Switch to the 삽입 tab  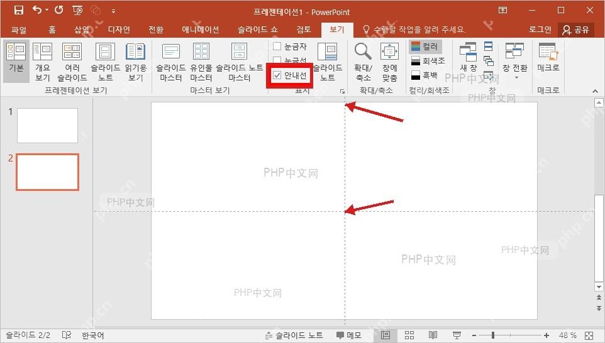82,30
